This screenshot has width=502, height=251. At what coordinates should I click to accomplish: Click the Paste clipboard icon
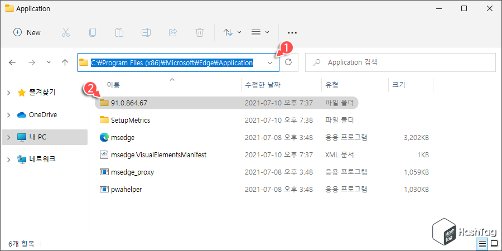[x=119, y=33]
